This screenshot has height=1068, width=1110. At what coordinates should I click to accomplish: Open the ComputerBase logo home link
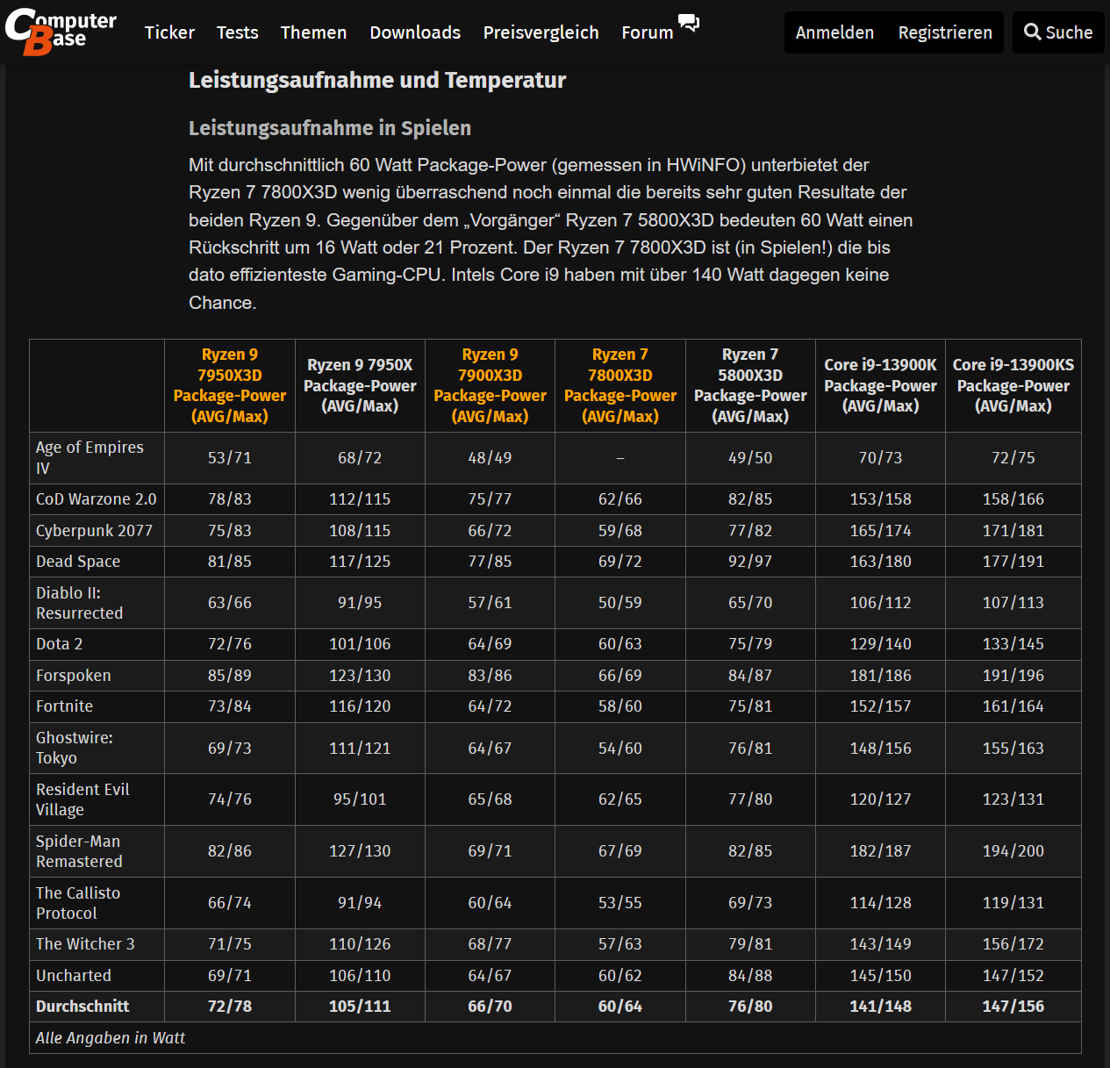point(61,32)
